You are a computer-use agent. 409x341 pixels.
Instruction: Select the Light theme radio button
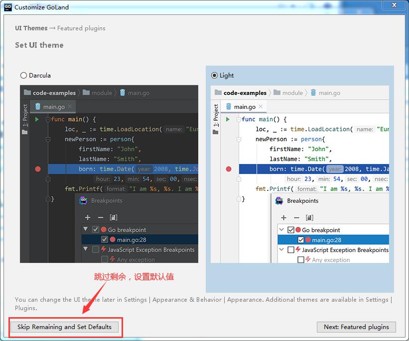pyautogui.click(x=214, y=76)
